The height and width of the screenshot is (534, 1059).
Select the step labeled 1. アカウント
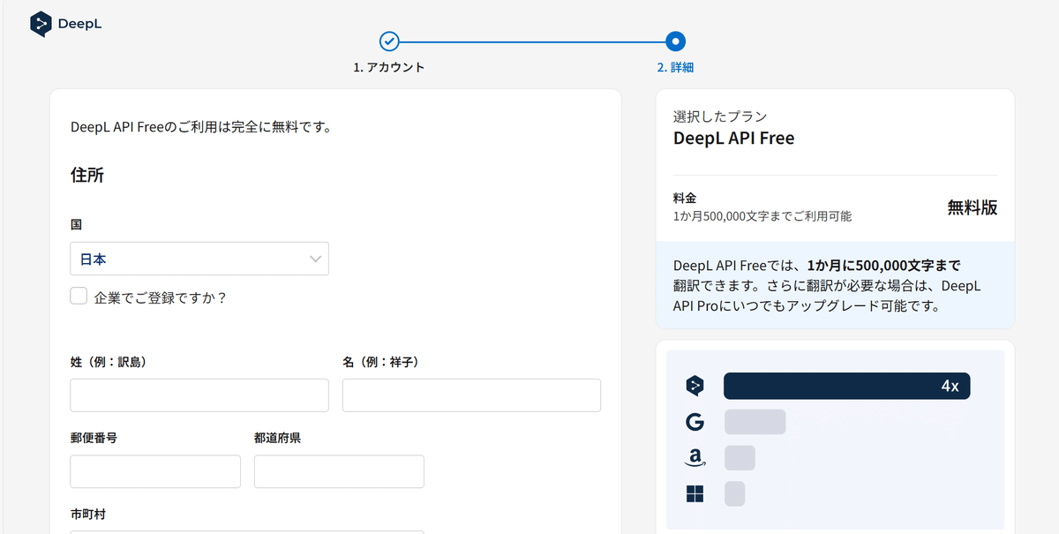point(389,66)
